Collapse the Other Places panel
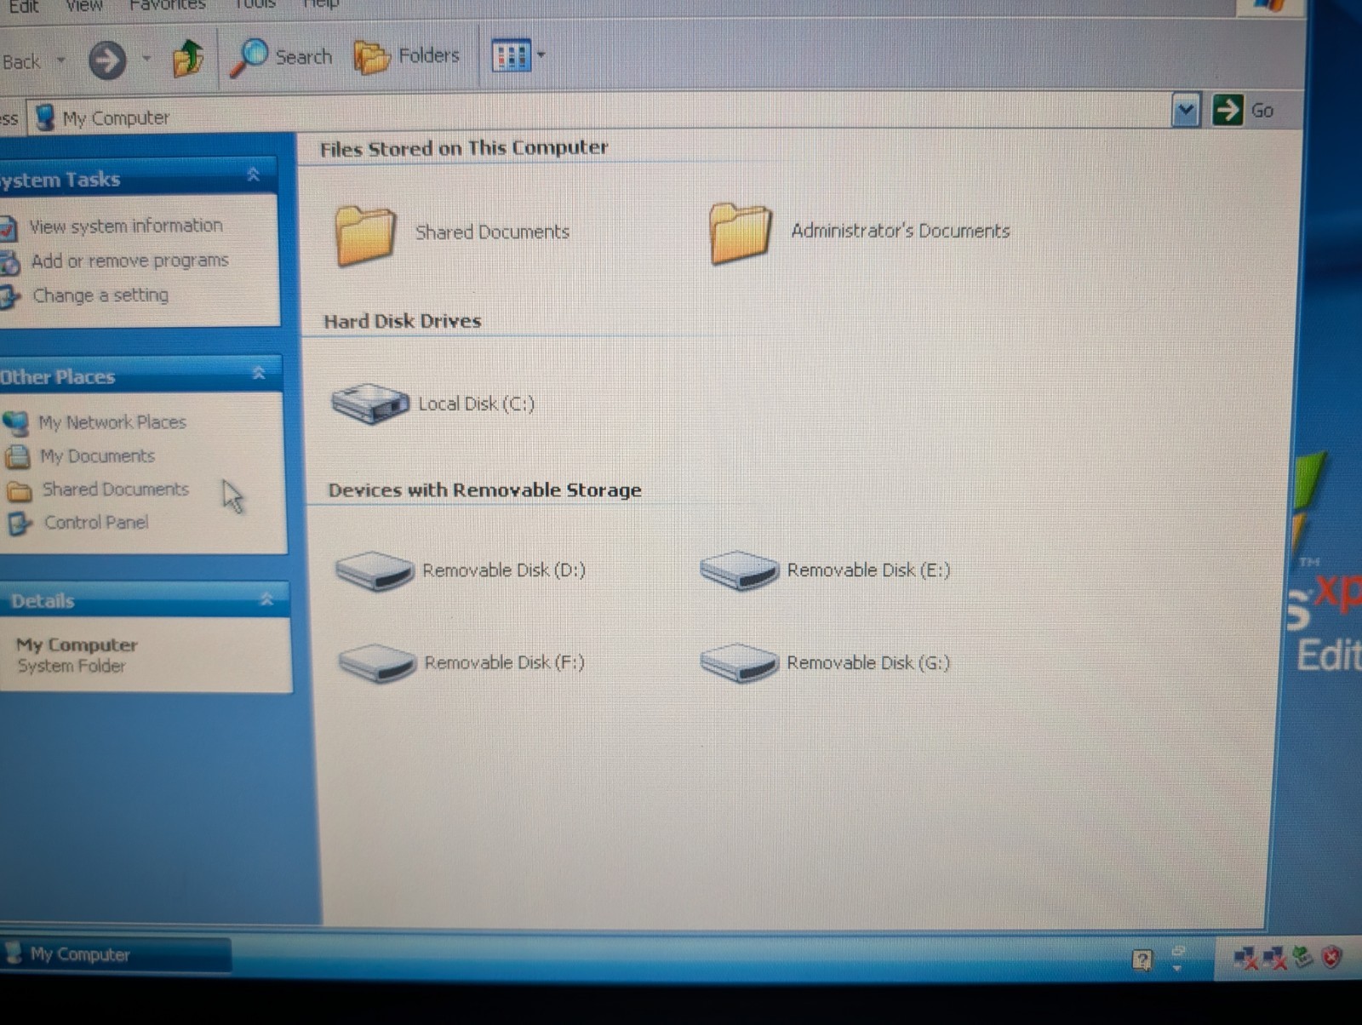This screenshot has height=1025, width=1362. 259,373
